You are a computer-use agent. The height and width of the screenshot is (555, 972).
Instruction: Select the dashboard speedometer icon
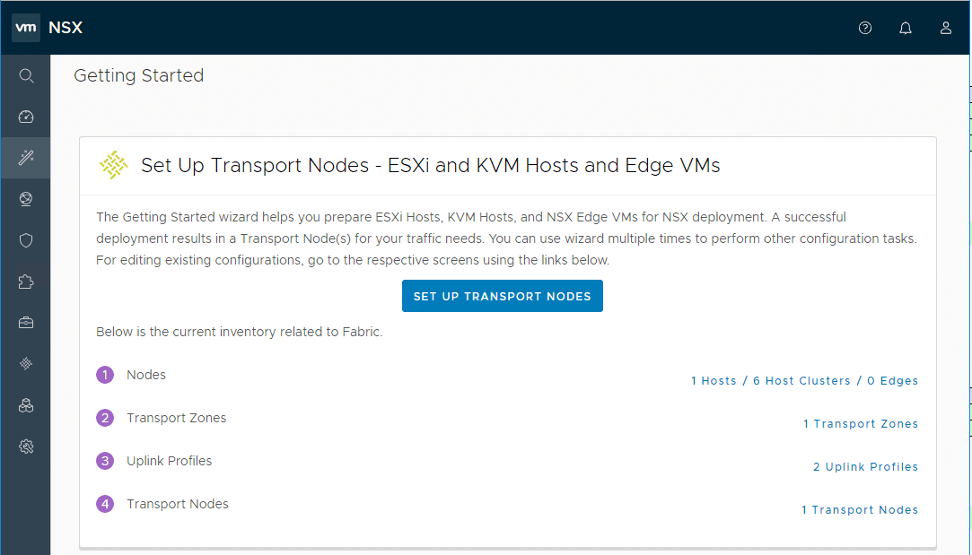[26, 116]
